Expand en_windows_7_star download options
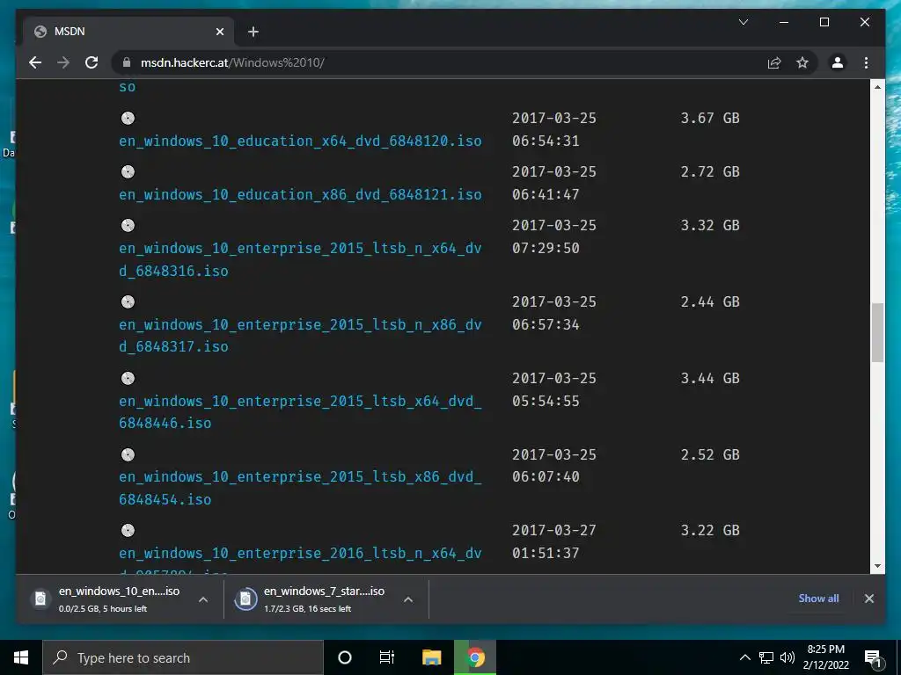 [408, 599]
